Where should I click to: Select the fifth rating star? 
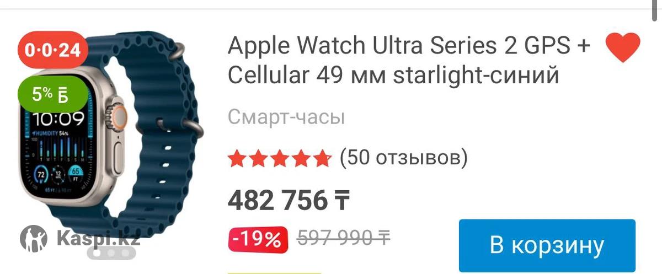tap(321, 159)
